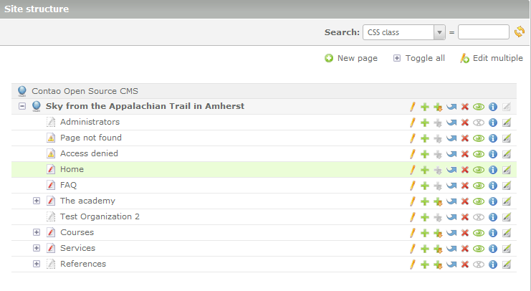Duplicate the Services page with green plus
Screen dimensions: 531x291
pos(425,249)
